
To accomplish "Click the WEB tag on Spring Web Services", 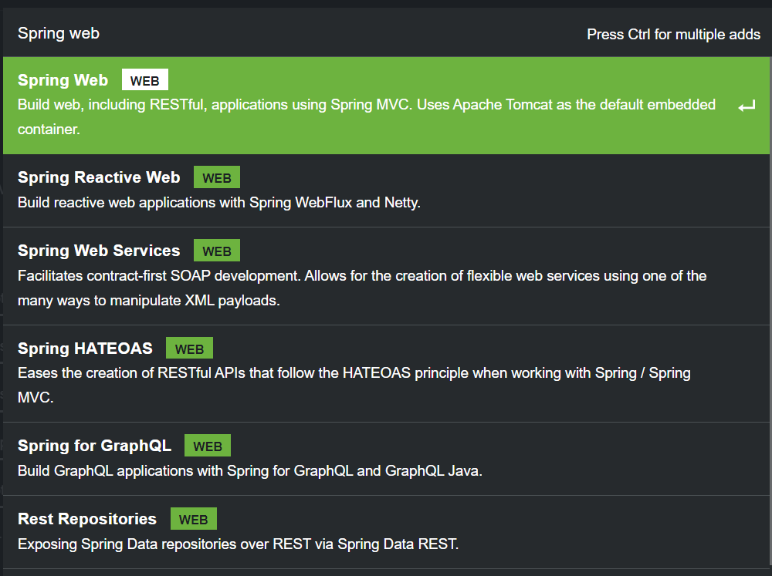I will pos(217,251).
